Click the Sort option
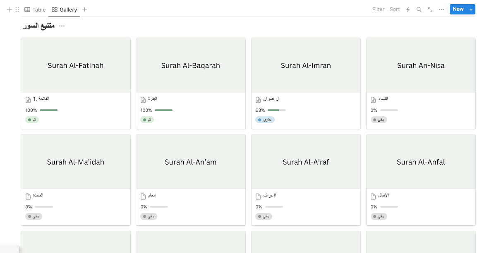The image size is (482, 253). [x=394, y=9]
